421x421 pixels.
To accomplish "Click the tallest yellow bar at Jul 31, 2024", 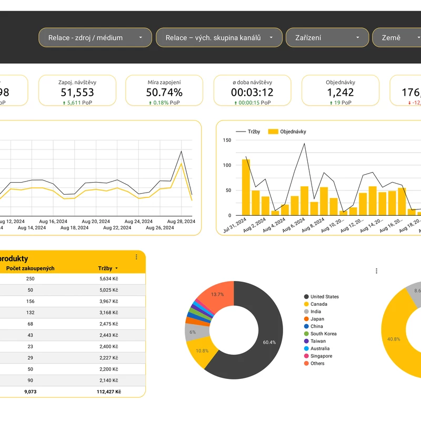I will coord(246,187).
